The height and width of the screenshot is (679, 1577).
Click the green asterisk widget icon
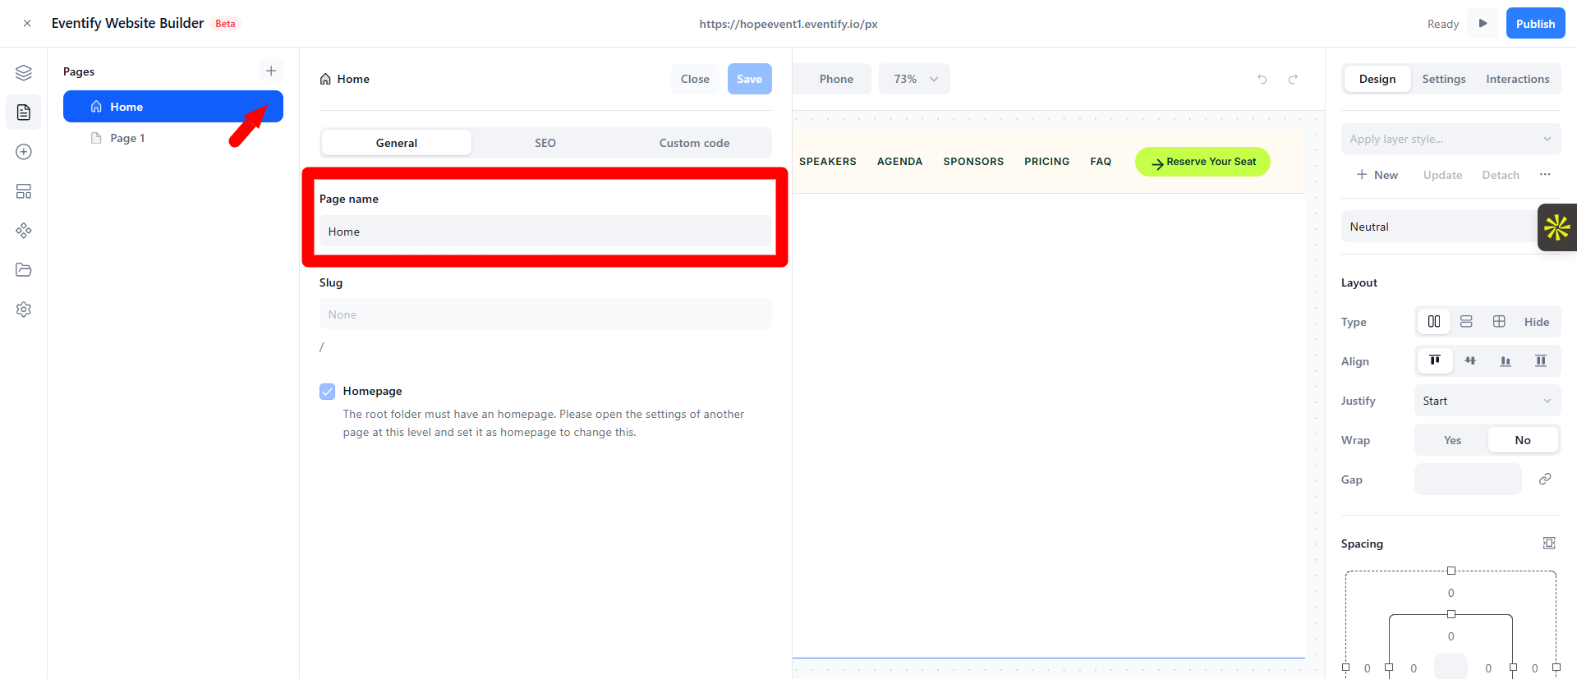tap(1557, 227)
